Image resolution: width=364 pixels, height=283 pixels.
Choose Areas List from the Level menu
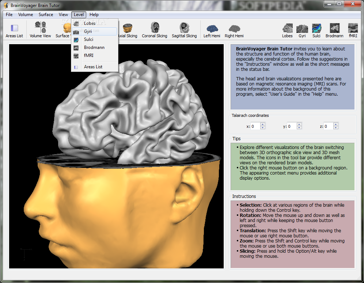pyautogui.click(x=95, y=67)
